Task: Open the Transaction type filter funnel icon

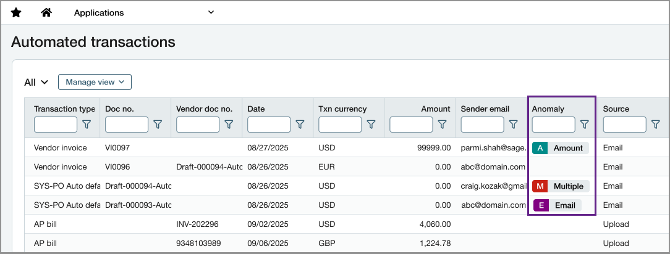Action: (87, 125)
